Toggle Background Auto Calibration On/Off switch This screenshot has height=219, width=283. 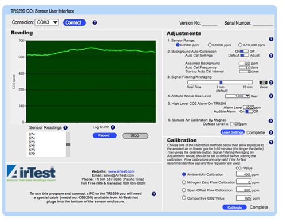244,51
